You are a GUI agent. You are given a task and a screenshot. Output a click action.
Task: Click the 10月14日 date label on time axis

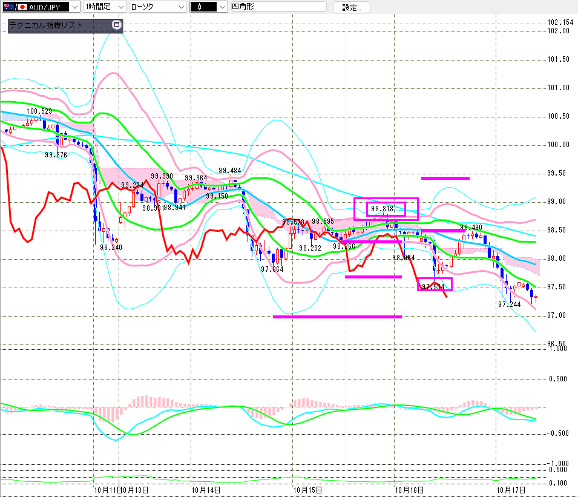205,489
